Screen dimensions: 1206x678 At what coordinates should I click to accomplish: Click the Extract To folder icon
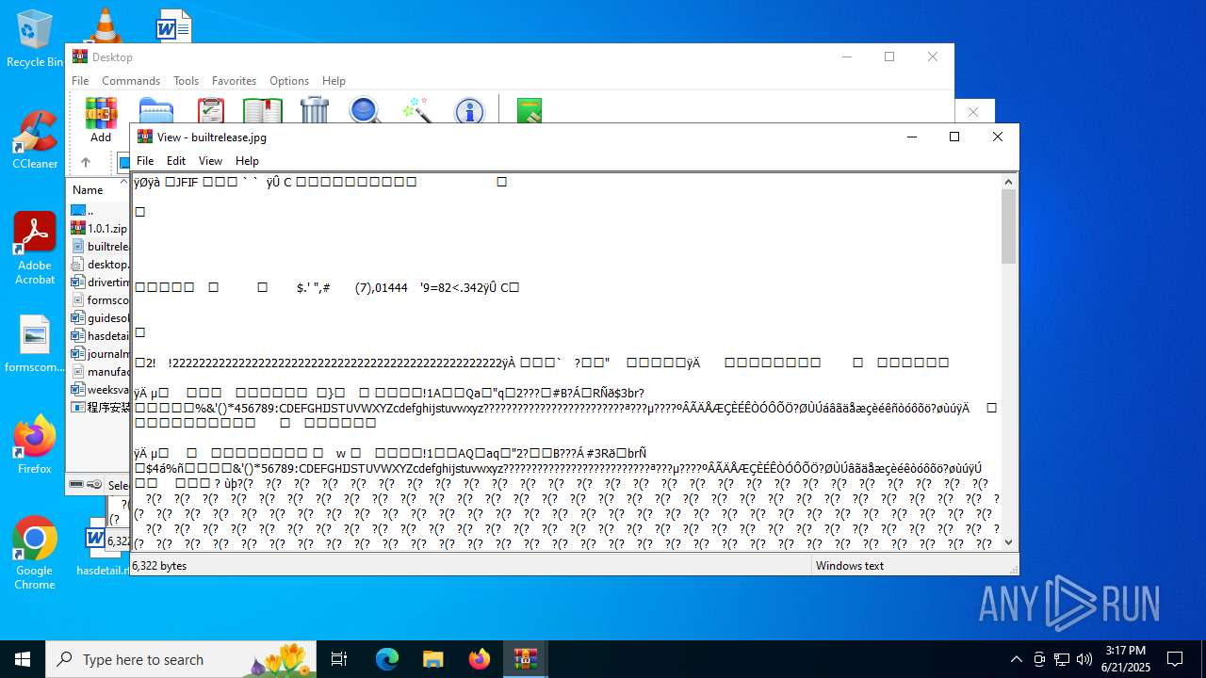click(x=156, y=110)
